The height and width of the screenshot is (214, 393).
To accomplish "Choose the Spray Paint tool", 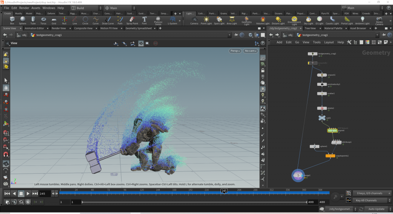I will [x=132, y=21].
